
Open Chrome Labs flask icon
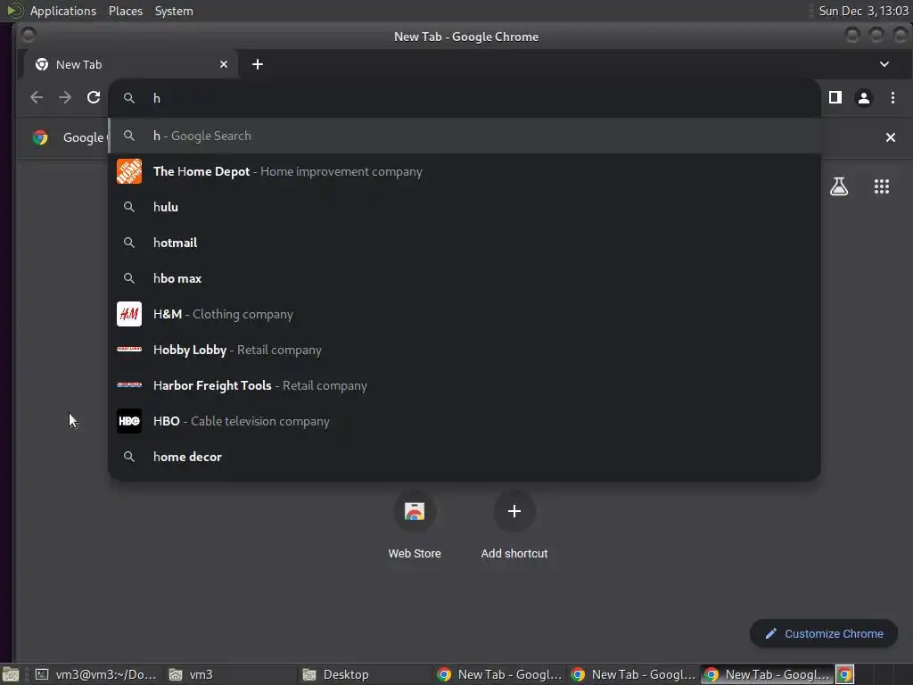pyautogui.click(x=838, y=186)
